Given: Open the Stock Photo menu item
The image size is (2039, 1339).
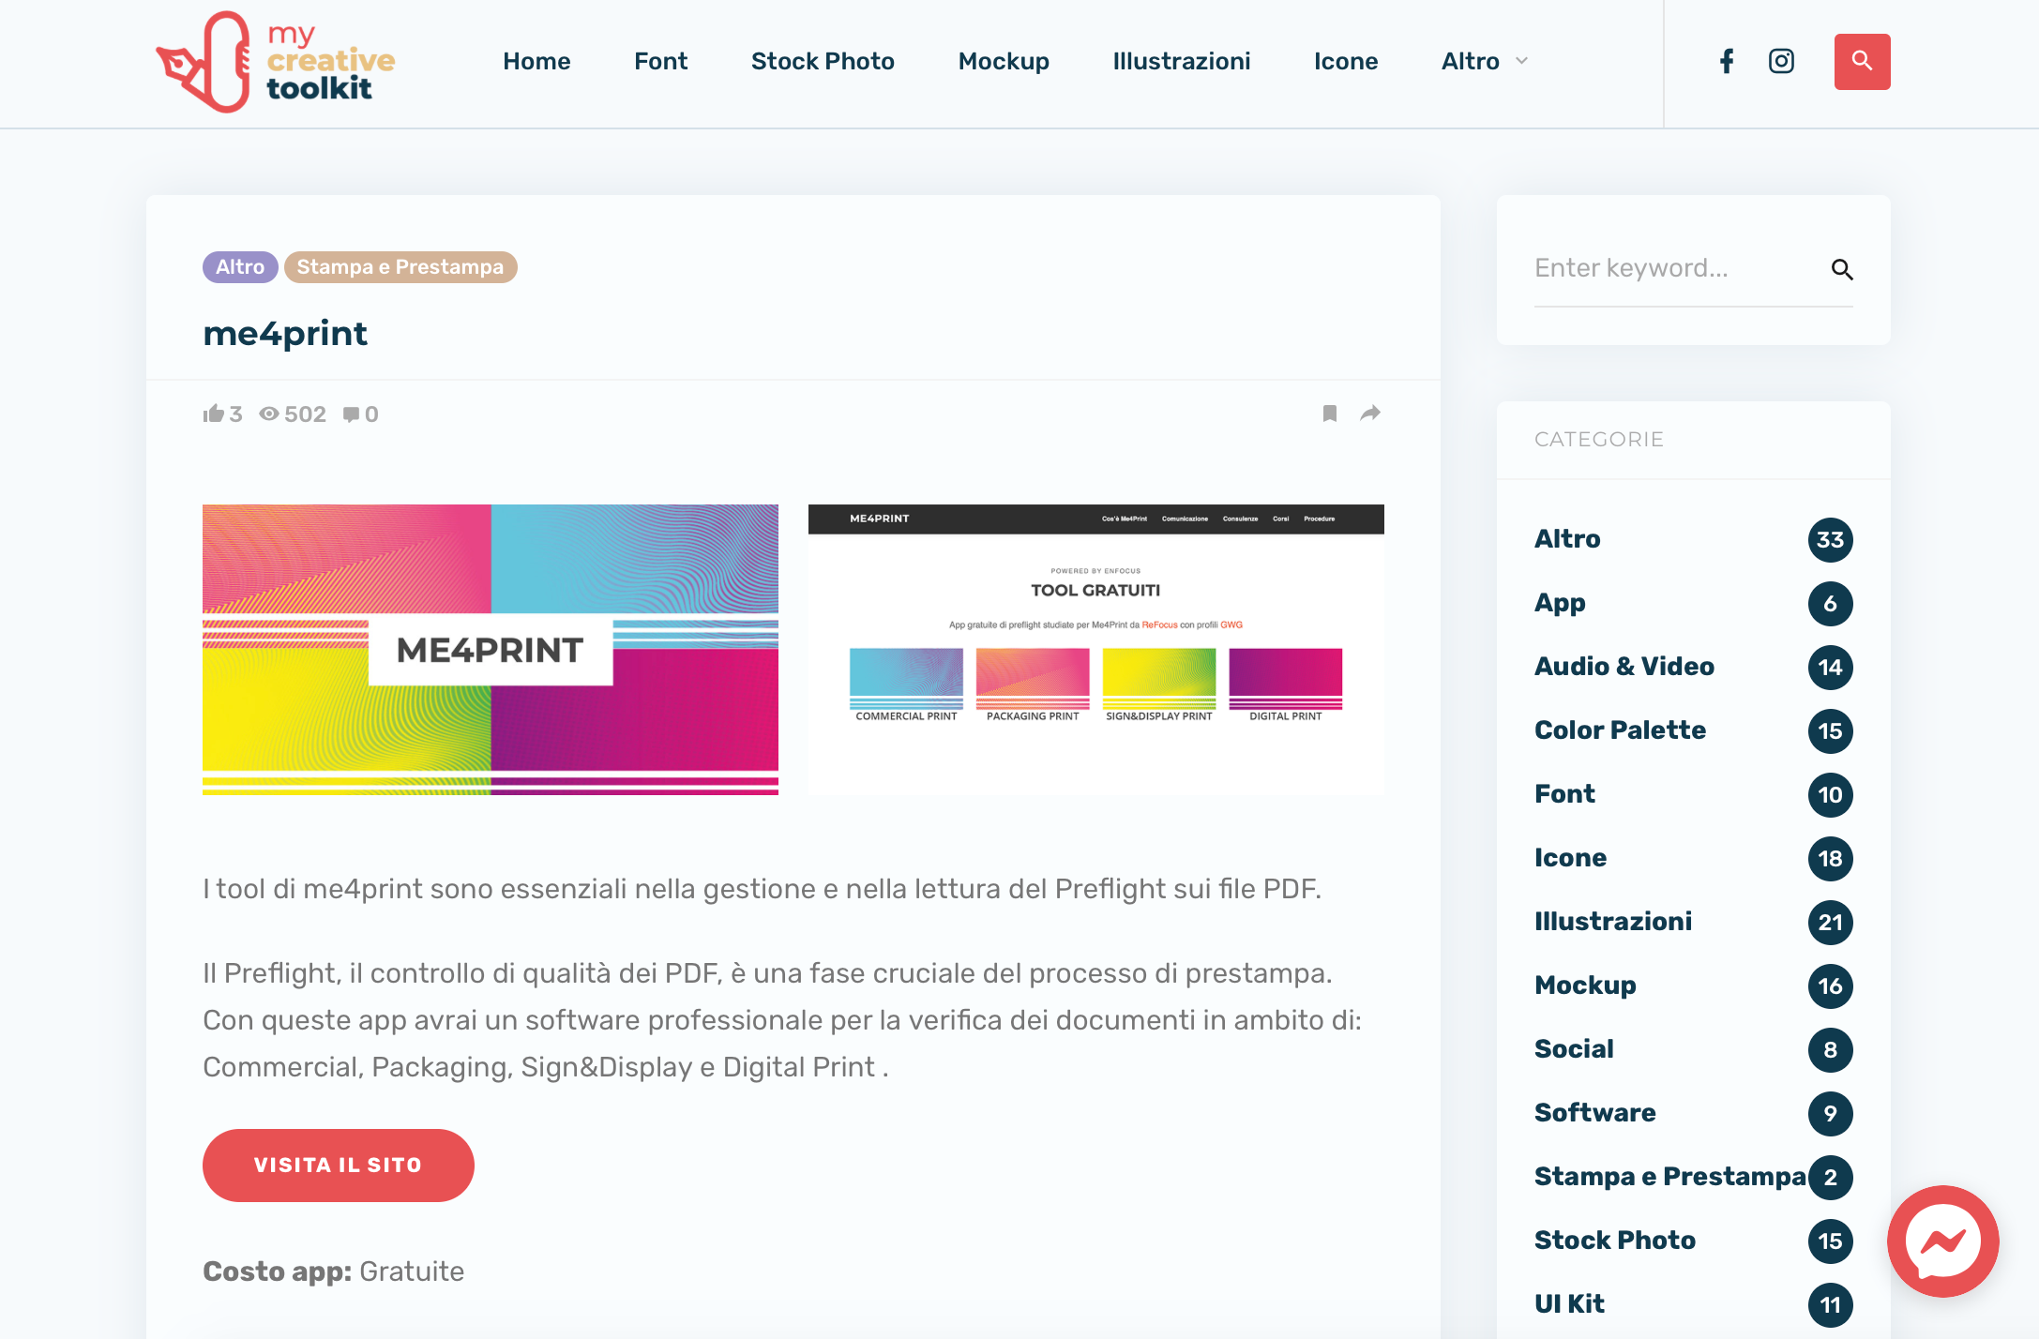Looking at the screenshot, I should 823,62.
